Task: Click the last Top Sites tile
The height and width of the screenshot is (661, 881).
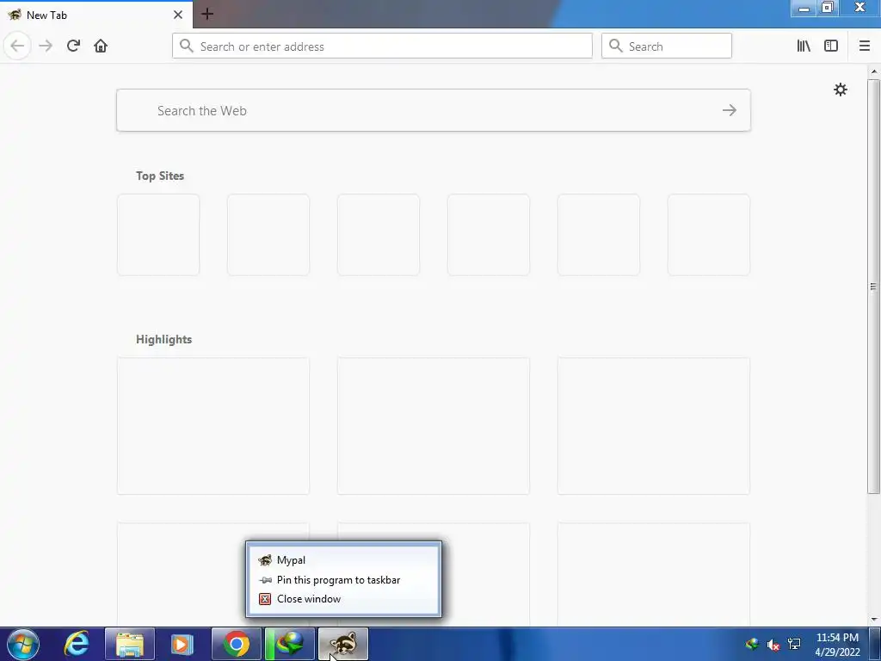Action: coord(709,235)
